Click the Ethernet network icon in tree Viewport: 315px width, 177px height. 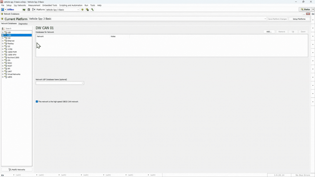pos(6,41)
